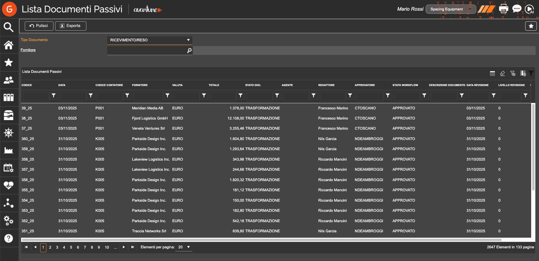Add page to favorites with star button

click(x=531, y=26)
